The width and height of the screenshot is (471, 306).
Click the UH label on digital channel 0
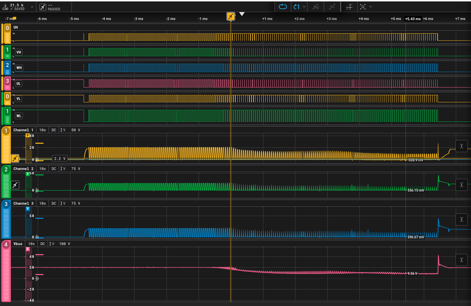pos(16,27)
